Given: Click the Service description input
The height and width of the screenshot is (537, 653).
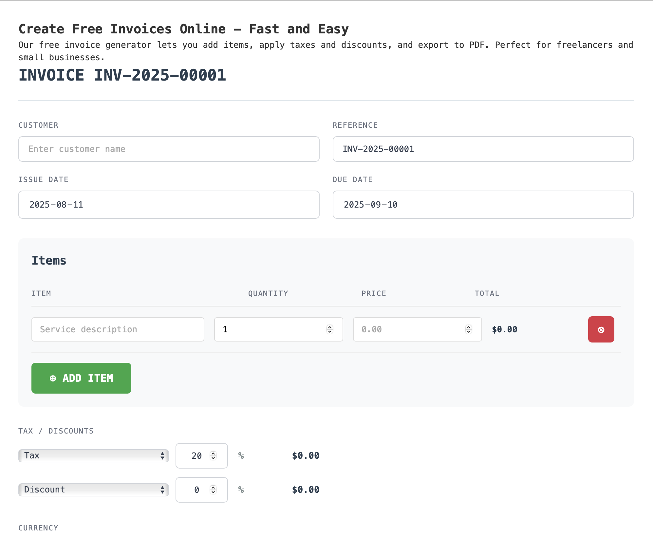Looking at the screenshot, I should (118, 329).
